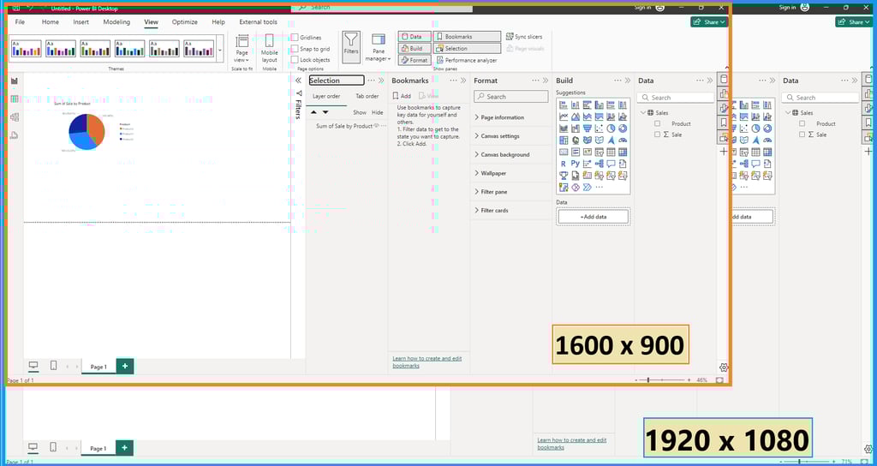Enable the Lock objects checkbox

pos(295,60)
